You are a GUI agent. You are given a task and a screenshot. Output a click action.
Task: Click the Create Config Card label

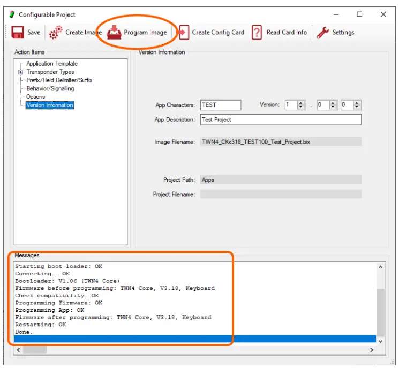tap(218, 33)
